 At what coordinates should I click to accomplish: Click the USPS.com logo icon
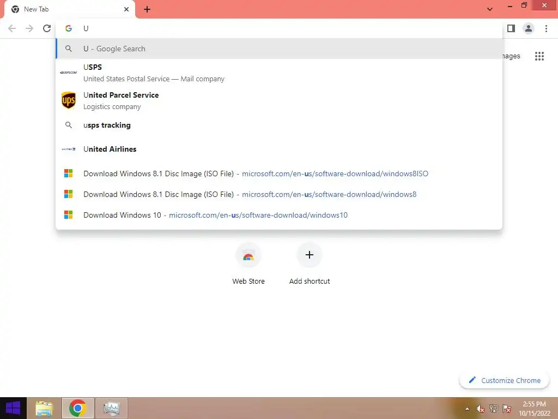[x=68, y=73]
